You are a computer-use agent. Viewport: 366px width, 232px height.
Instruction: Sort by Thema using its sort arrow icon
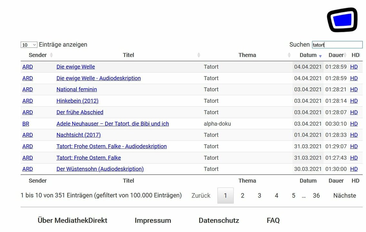[x=289, y=55]
